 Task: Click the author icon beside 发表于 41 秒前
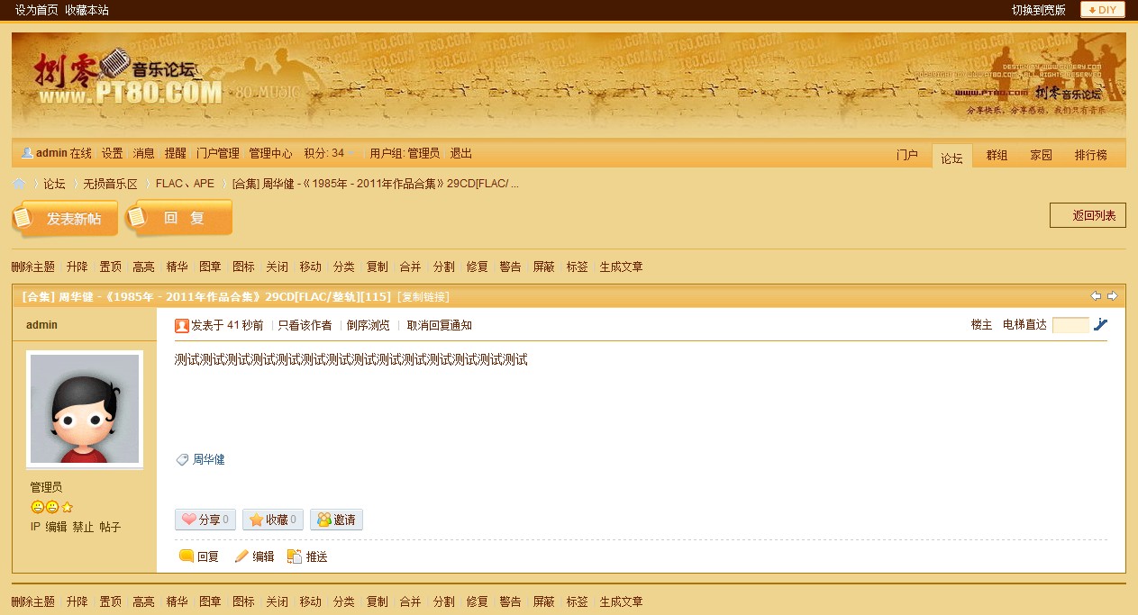pyautogui.click(x=182, y=326)
